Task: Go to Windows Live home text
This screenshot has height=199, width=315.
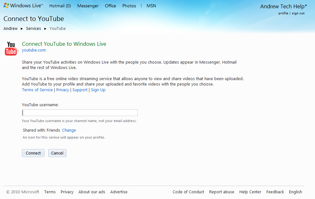Action: [x=26, y=6]
